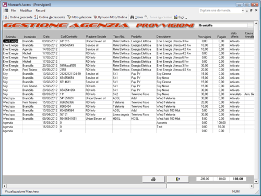Click date 09/05/2012 cell
The height and width of the screenshot is (196, 261).
[50, 70]
